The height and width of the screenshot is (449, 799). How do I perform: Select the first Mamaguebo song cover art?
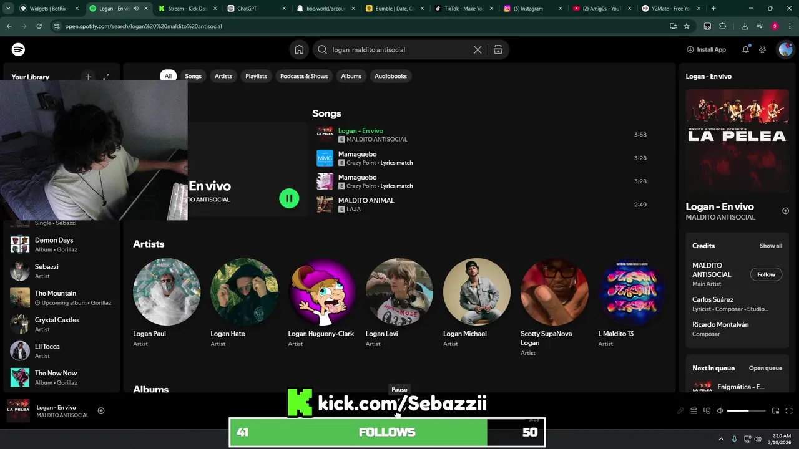pyautogui.click(x=325, y=158)
